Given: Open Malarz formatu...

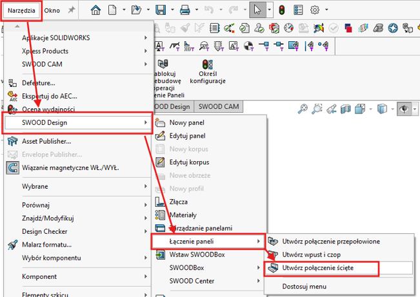Looking at the screenshot, I should 46,245.
